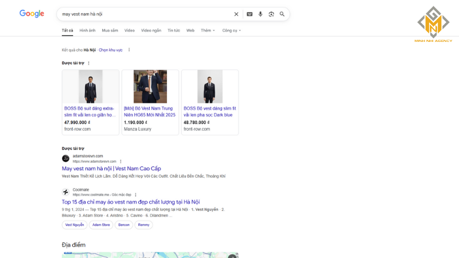This screenshot has height=258, width=459.
Task: Open options menu beside Coolmate URL
Action: coord(135,195)
